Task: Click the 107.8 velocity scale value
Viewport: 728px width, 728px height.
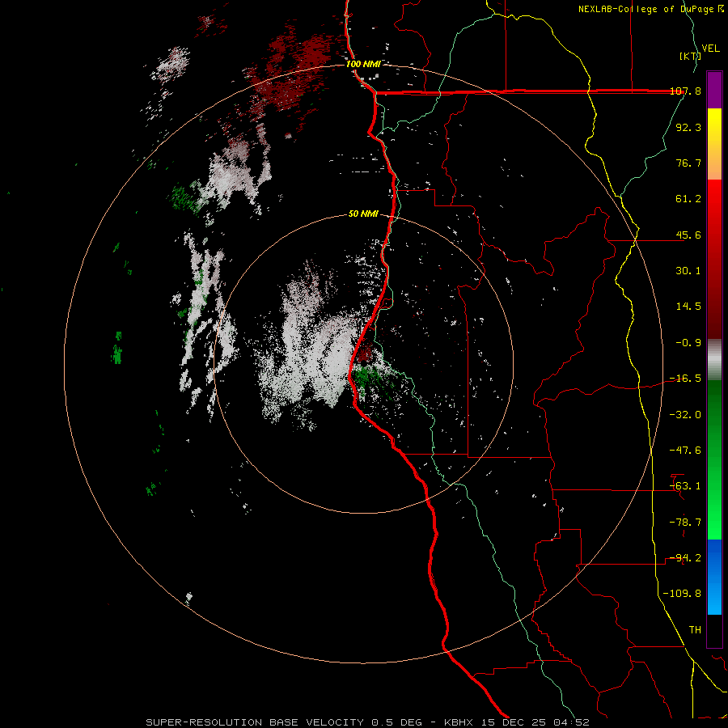Action: point(685,91)
